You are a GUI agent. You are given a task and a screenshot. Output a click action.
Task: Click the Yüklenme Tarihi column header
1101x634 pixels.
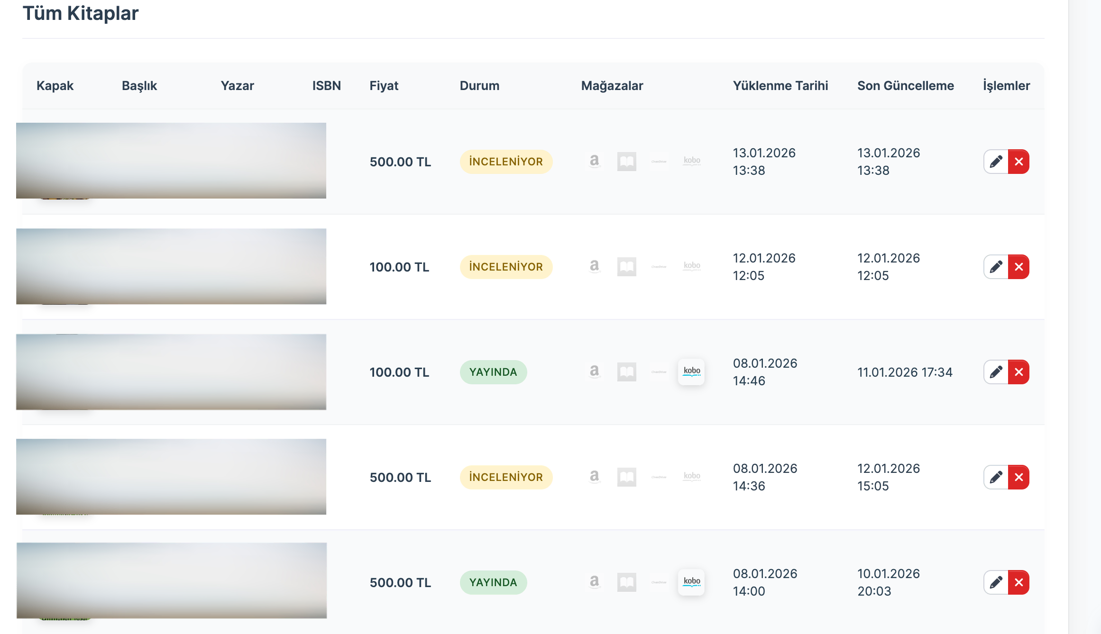(780, 86)
